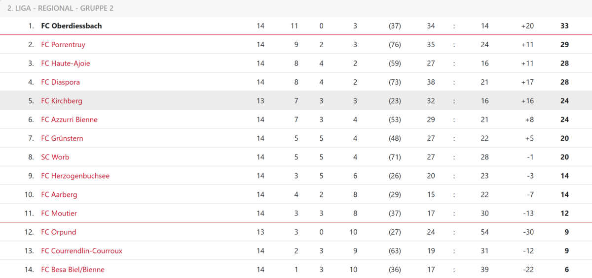This screenshot has height=278, width=592.
Task: Open the FC Orpund team page
Action: point(59,232)
